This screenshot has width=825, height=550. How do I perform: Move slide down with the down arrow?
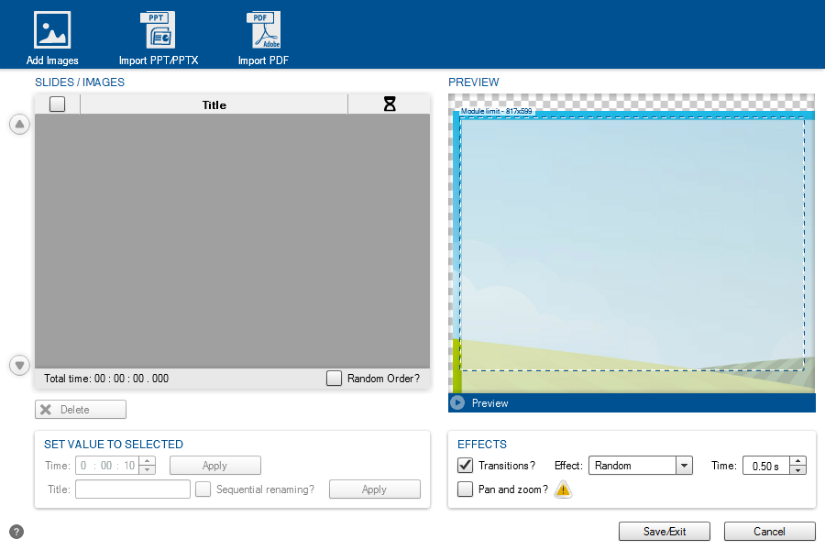[x=19, y=365]
